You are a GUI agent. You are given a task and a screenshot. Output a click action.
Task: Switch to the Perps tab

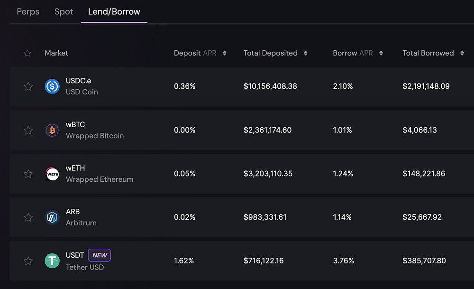tap(28, 11)
